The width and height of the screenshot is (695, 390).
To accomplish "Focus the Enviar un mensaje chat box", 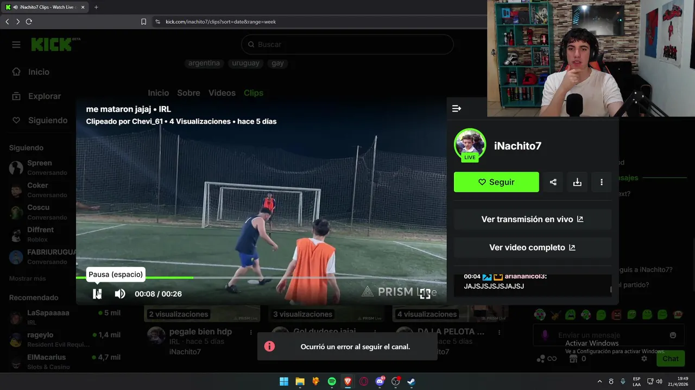I will [x=608, y=335].
